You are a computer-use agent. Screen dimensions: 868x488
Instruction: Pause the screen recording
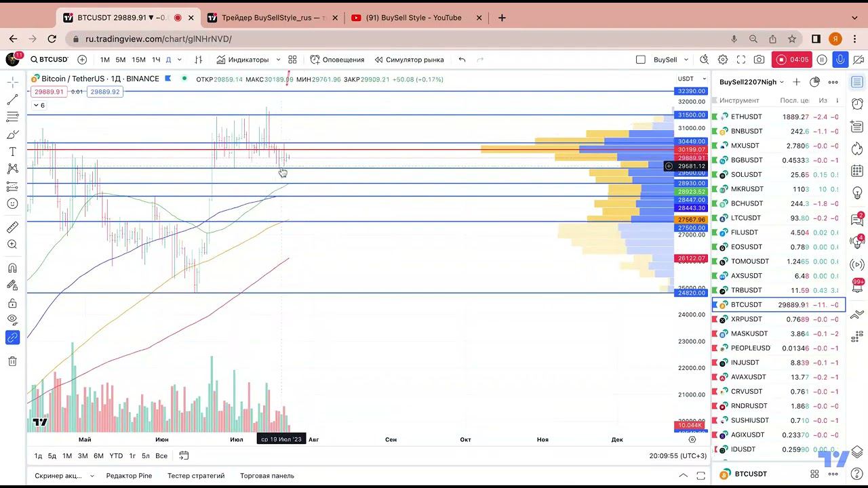pyautogui.click(x=822, y=60)
